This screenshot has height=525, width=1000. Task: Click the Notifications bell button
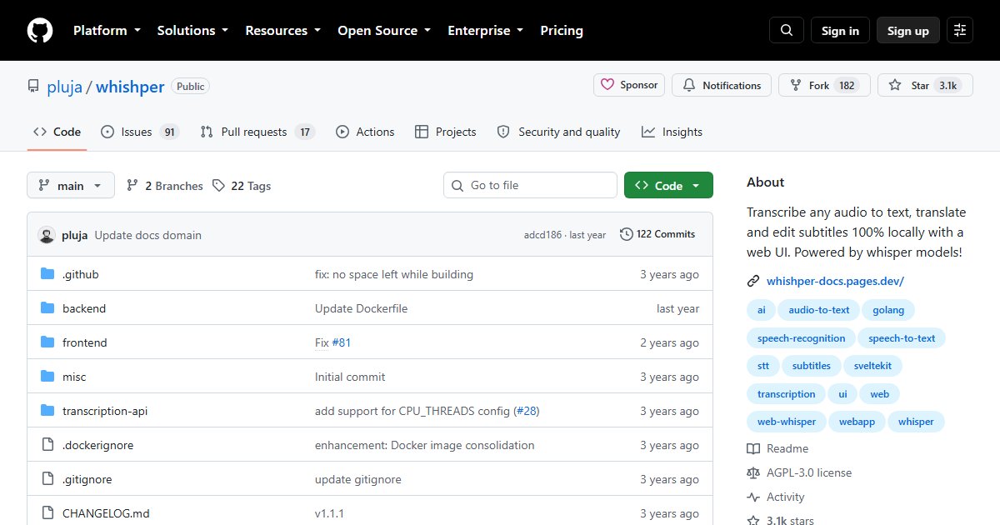coord(722,85)
